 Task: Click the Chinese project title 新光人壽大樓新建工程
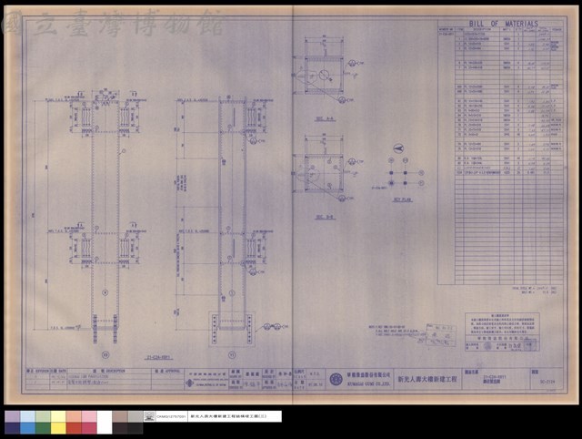(427, 380)
